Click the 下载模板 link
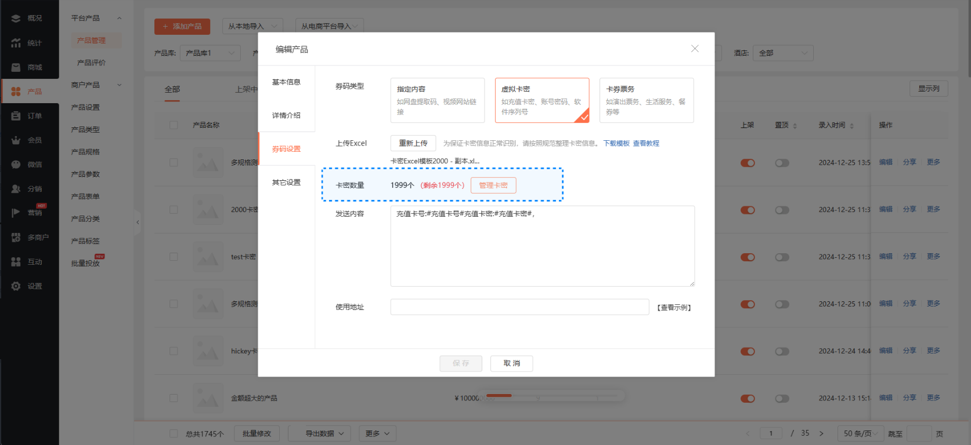Viewport: 971px width, 445px height. point(616,143)
